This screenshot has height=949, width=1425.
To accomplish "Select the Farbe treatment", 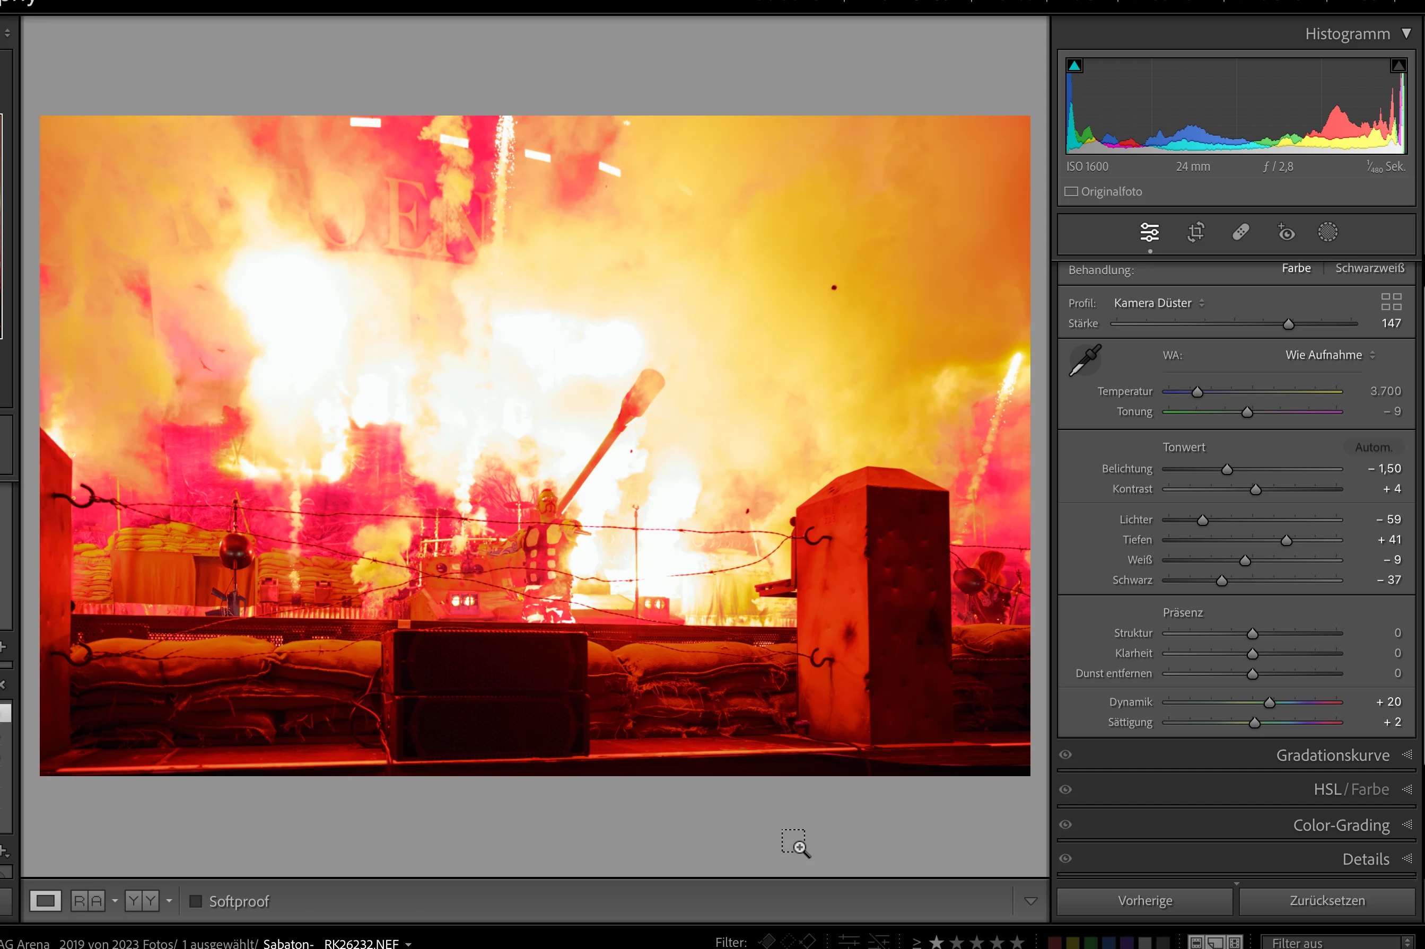I will [1296, 268].
